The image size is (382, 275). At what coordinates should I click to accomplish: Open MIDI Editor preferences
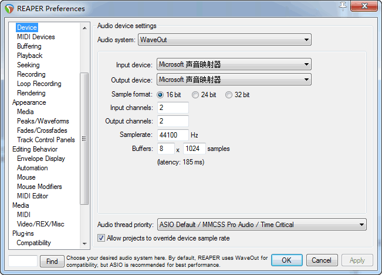pos(33,196)
